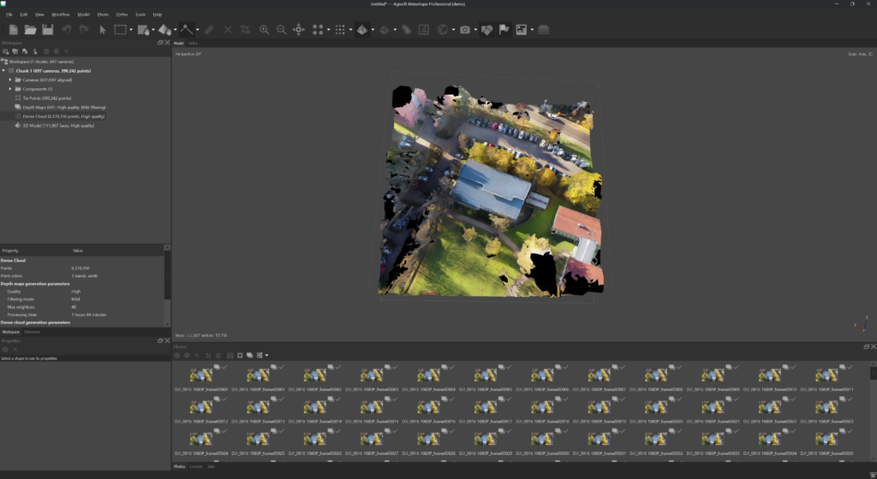Click Rotate Left icon in Photos toolbar

[209, 355]
